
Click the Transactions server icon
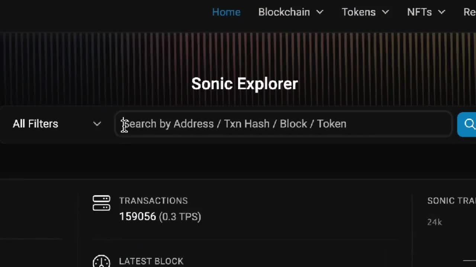pos(101,203)
